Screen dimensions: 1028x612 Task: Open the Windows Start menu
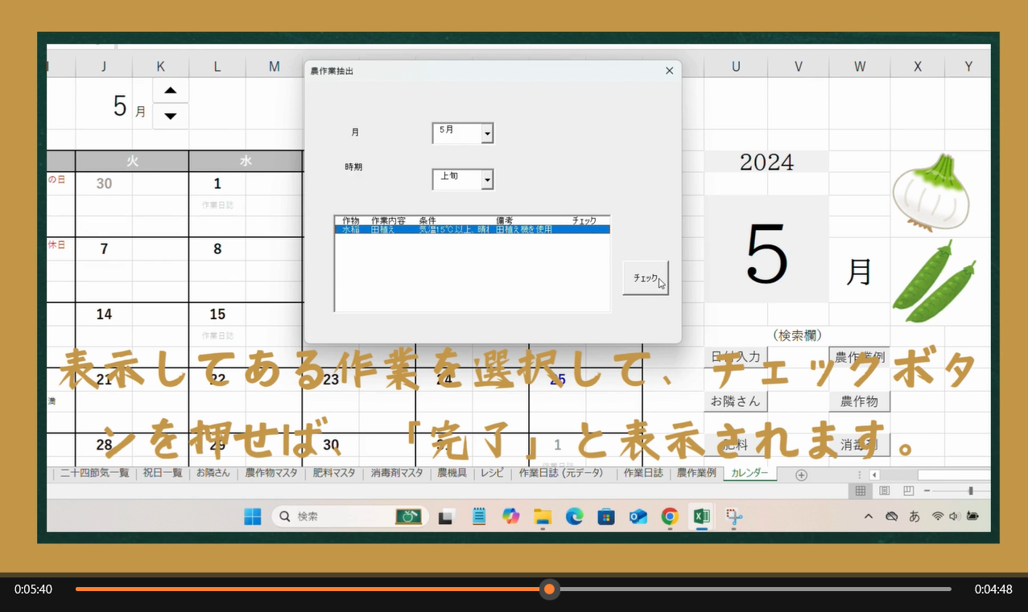[x=253, y=516]
